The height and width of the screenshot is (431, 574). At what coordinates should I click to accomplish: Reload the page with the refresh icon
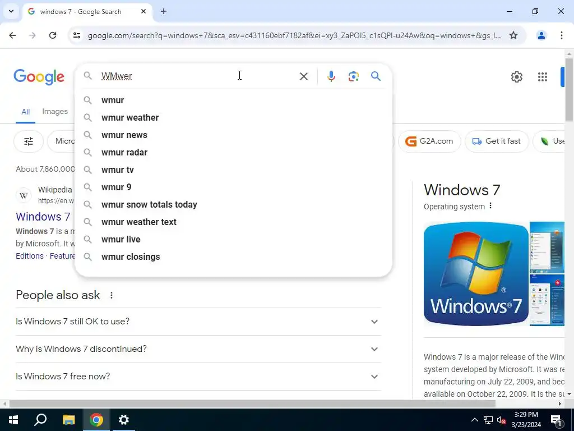53,35
